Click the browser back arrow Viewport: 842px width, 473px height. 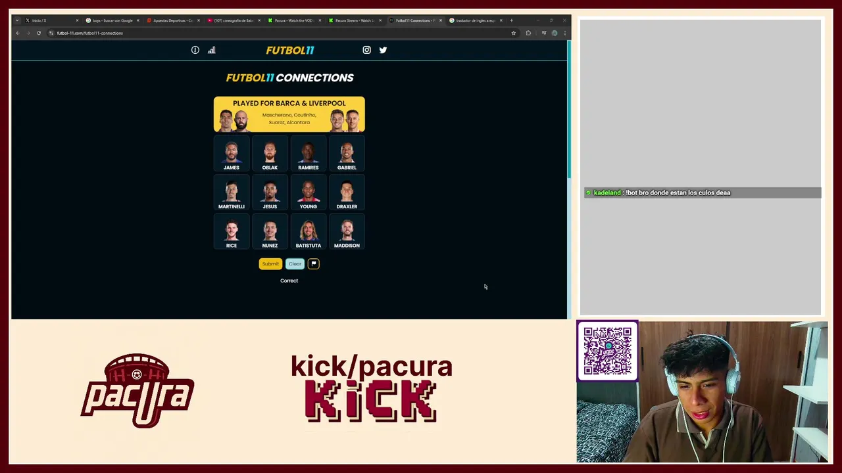[x=18, y=33]
